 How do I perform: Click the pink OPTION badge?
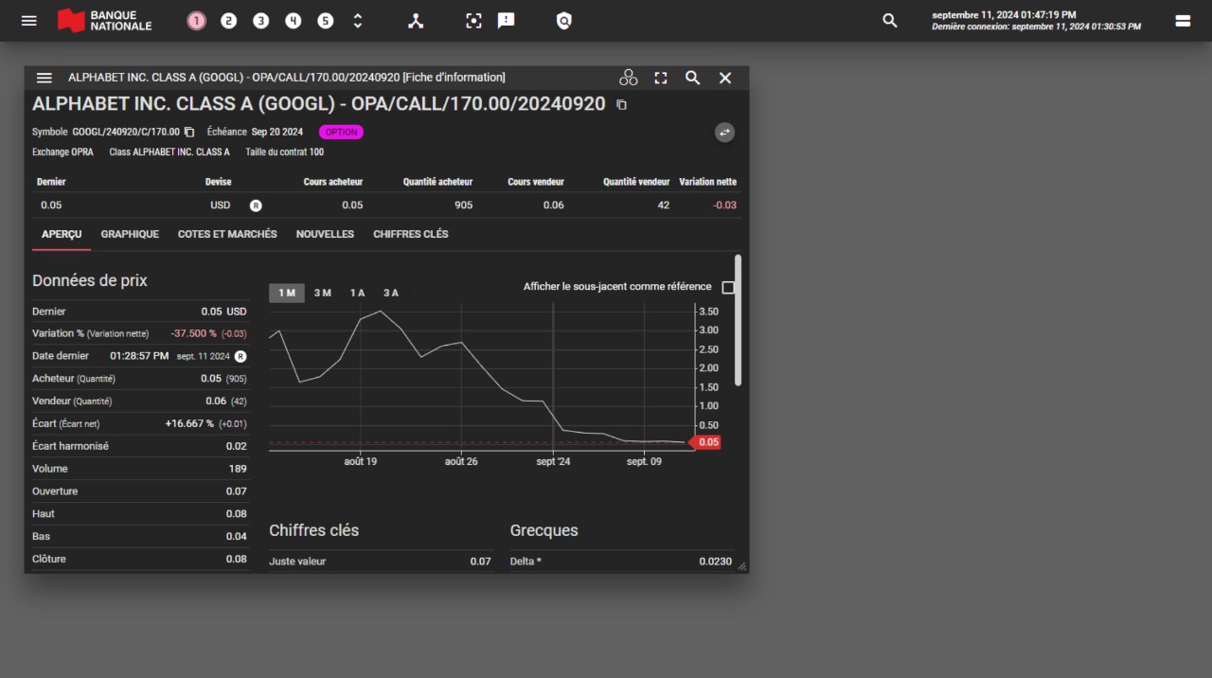tap(341, 133)
